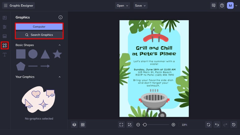Add the star basic shape
The height and width of the screenshot is (135, 240).
point(57,54)
